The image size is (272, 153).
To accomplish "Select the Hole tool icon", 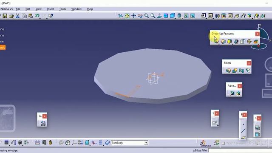I will click(230, 16).
